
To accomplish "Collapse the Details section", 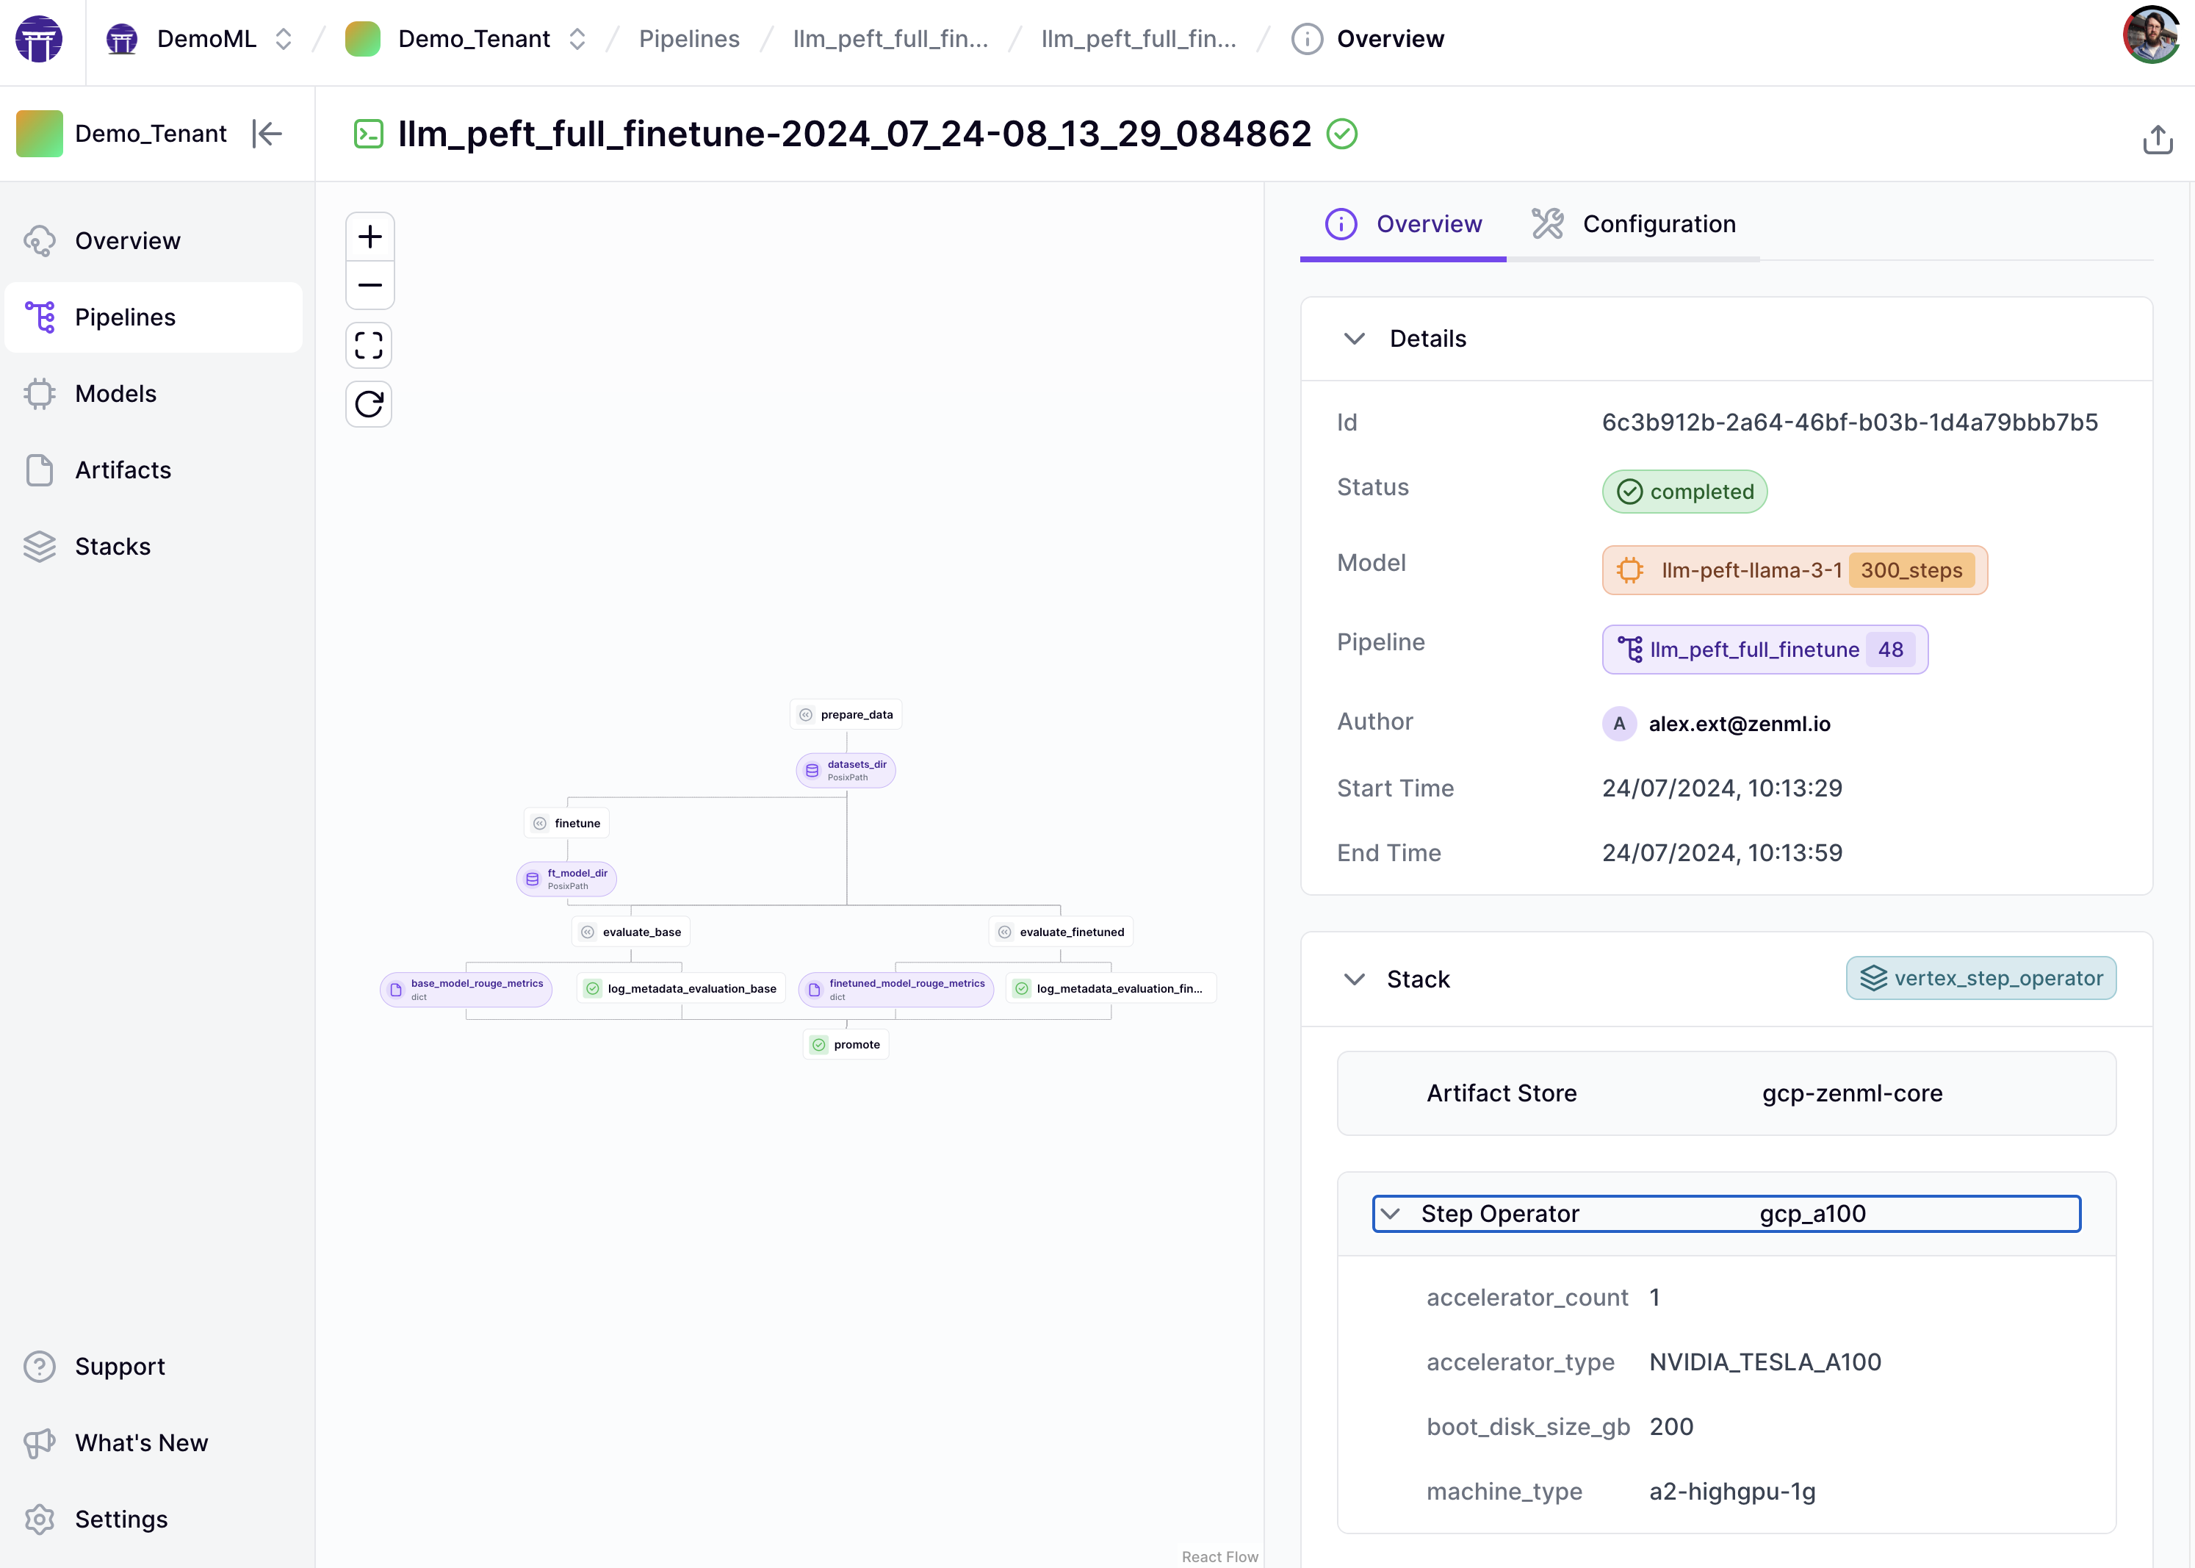I will coord(1355,339).
